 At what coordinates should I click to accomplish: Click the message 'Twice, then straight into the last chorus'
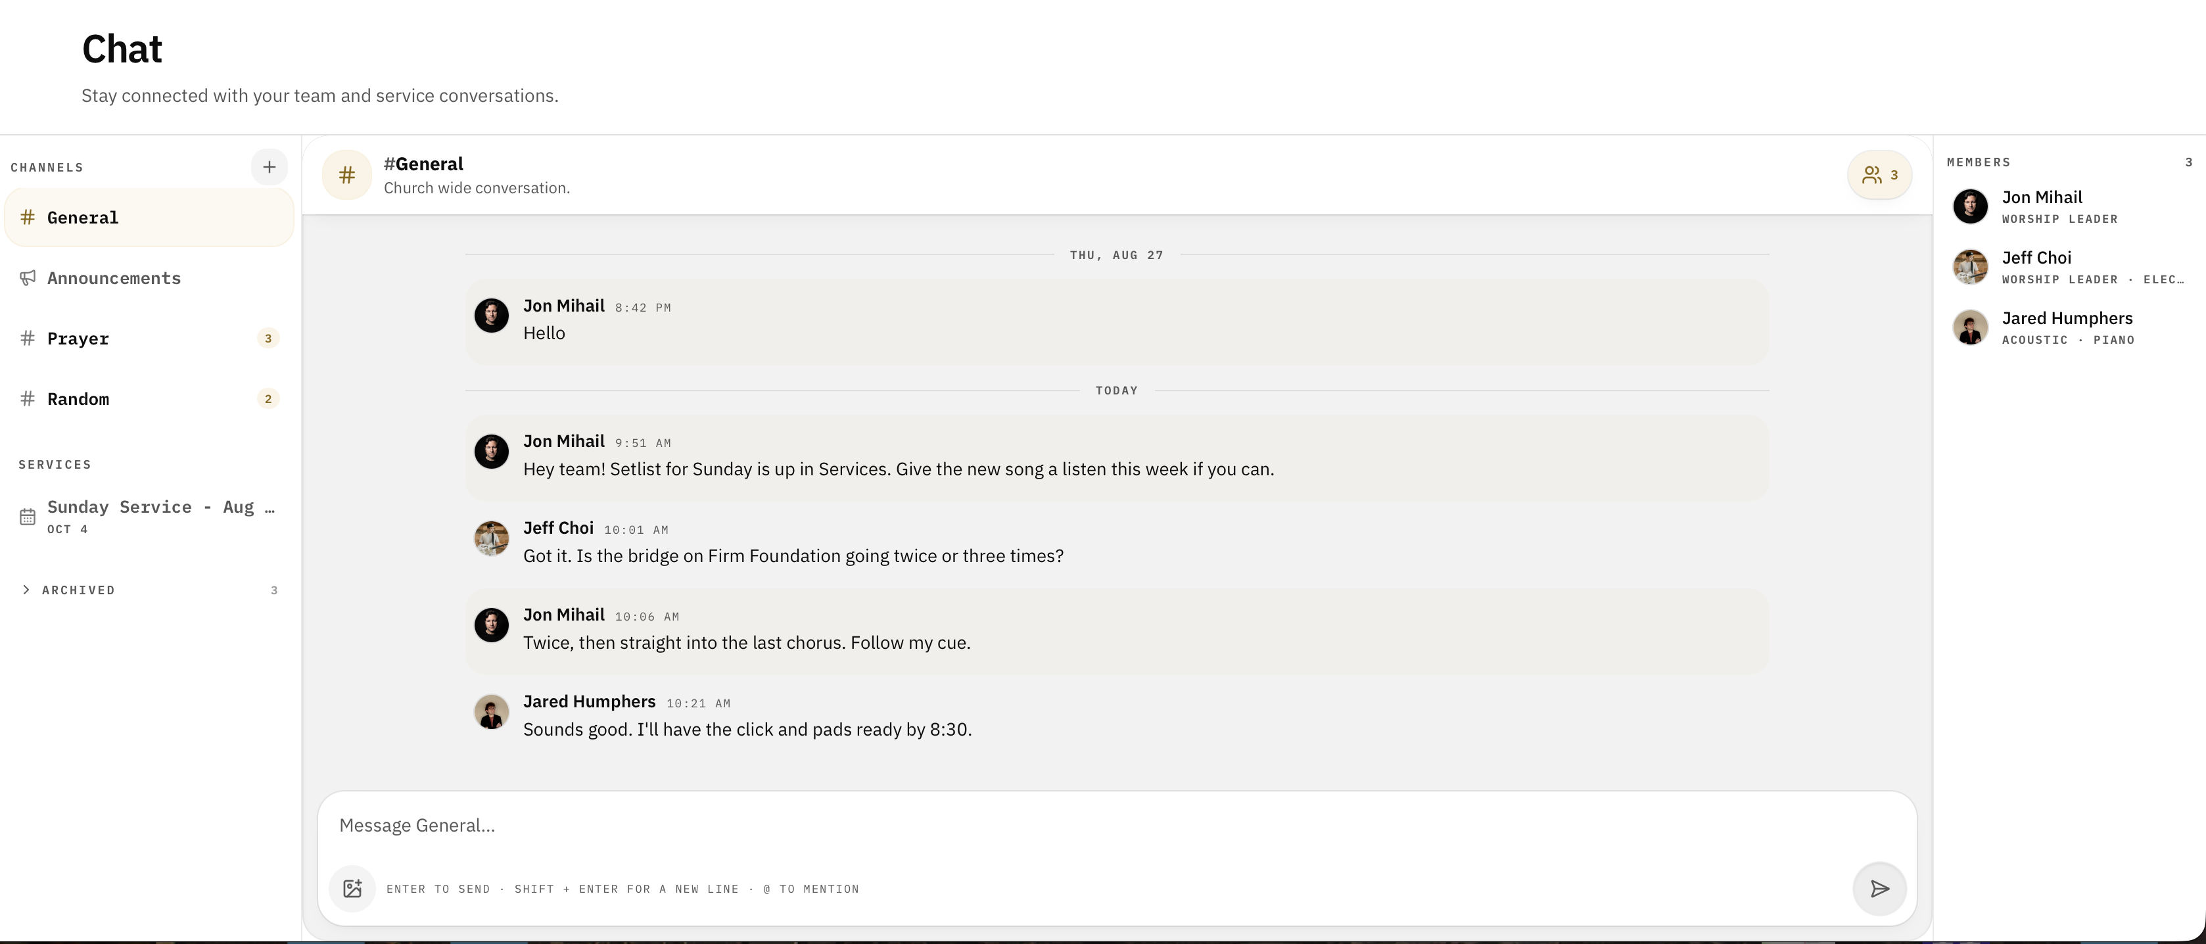pyautogui.click(x=747, y=642)
